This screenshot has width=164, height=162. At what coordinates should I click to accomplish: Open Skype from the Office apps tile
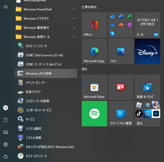pyautogui.click(x=113, y=34)
